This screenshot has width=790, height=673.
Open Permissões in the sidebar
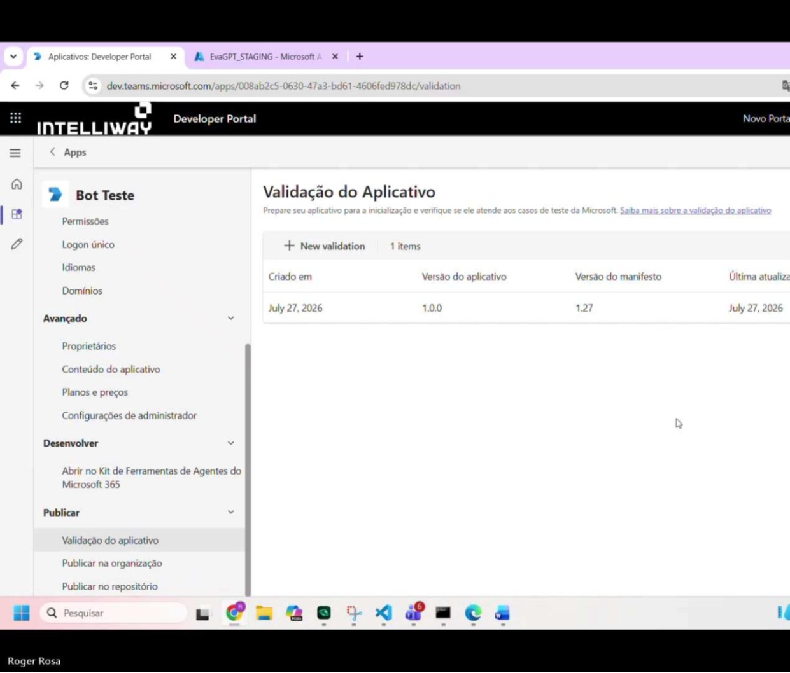click(85, 221)
